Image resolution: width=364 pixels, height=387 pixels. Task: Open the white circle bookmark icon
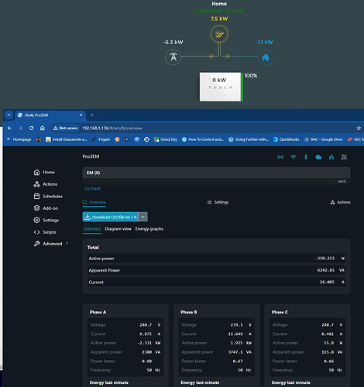click(146, 139)
